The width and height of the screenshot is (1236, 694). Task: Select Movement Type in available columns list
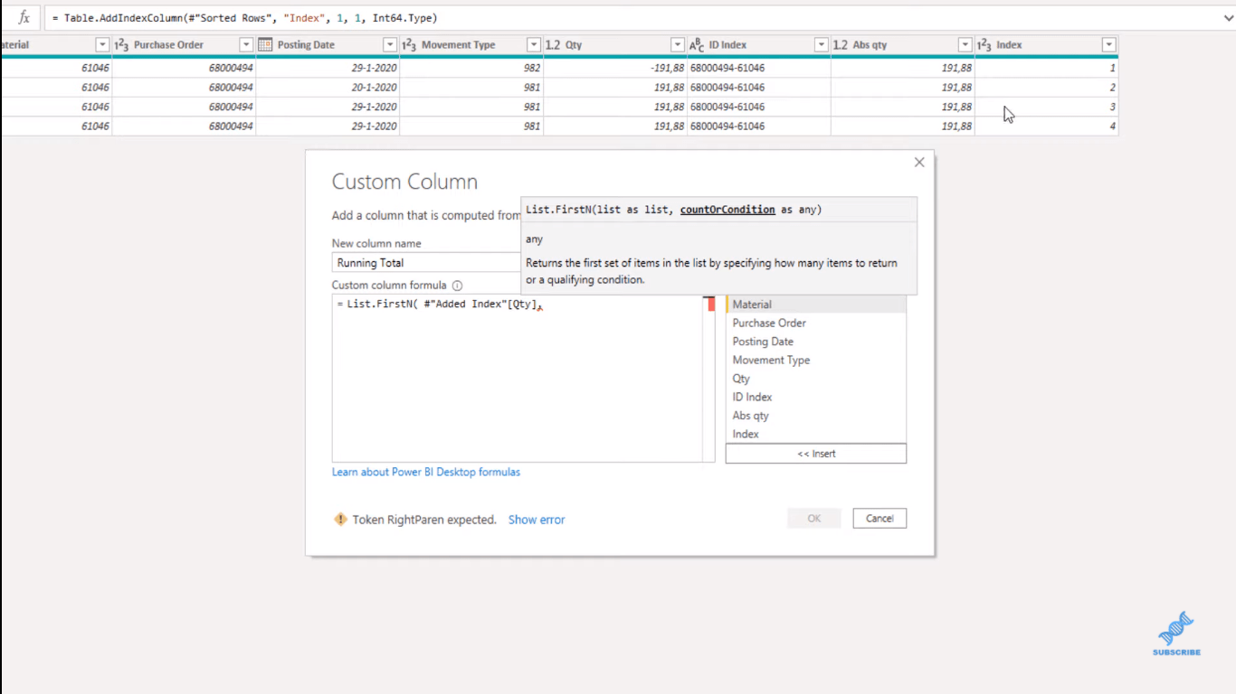[x=816, y=360]
